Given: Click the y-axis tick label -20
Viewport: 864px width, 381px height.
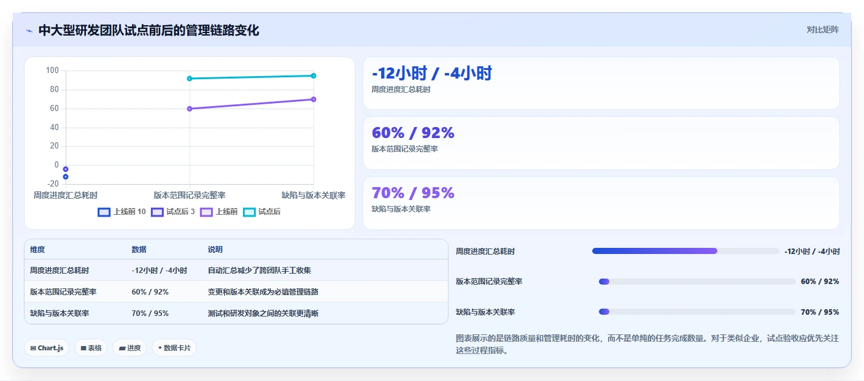Looking at the screenshot, I should coord(53,184).
